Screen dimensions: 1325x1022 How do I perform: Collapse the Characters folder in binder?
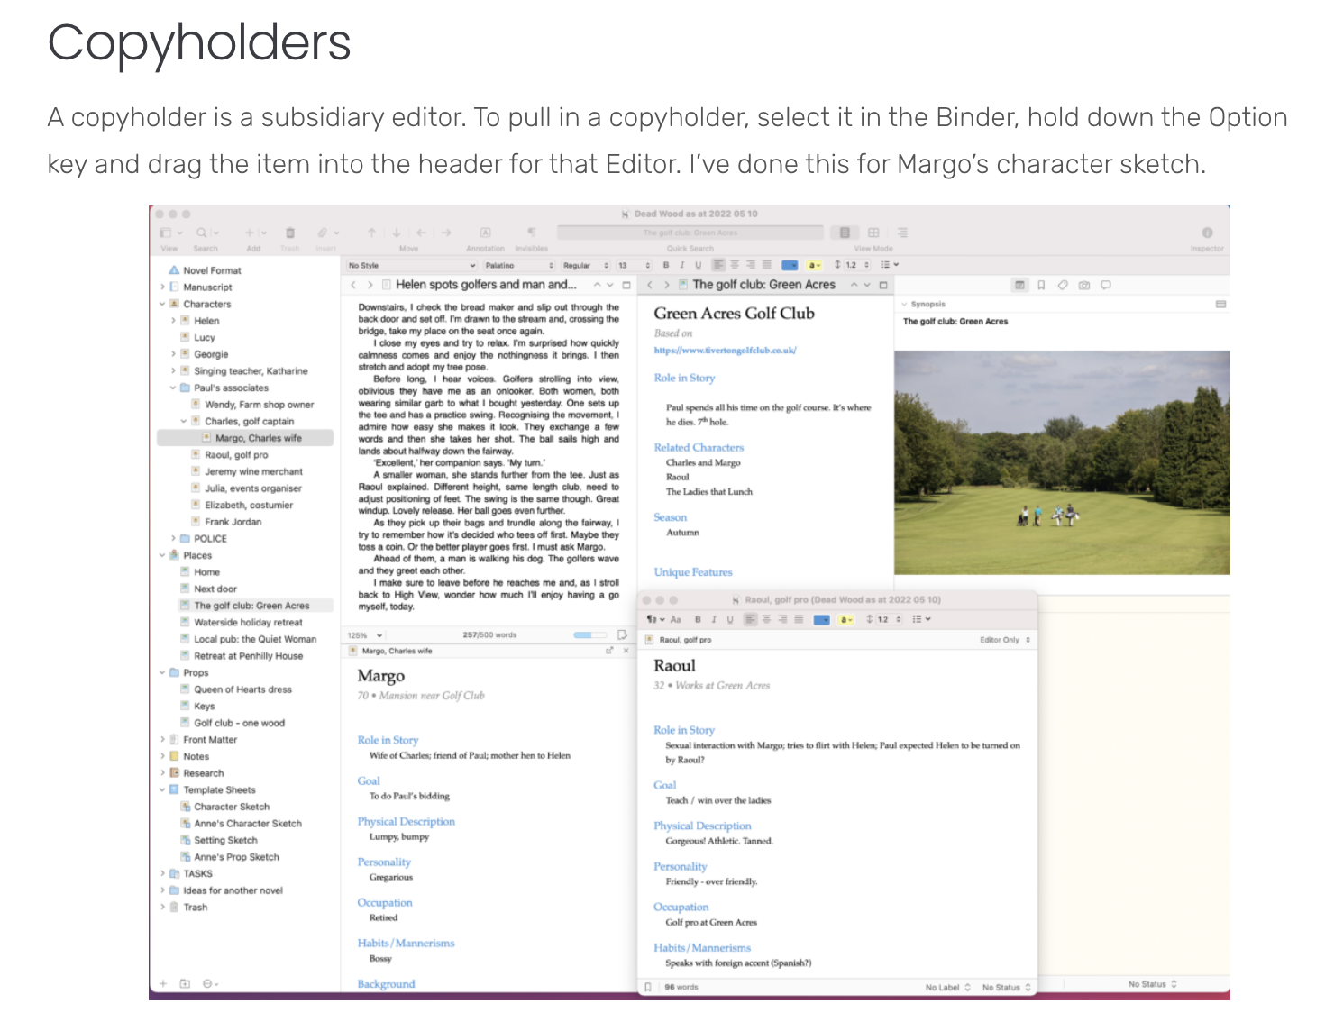coord(162,304)
